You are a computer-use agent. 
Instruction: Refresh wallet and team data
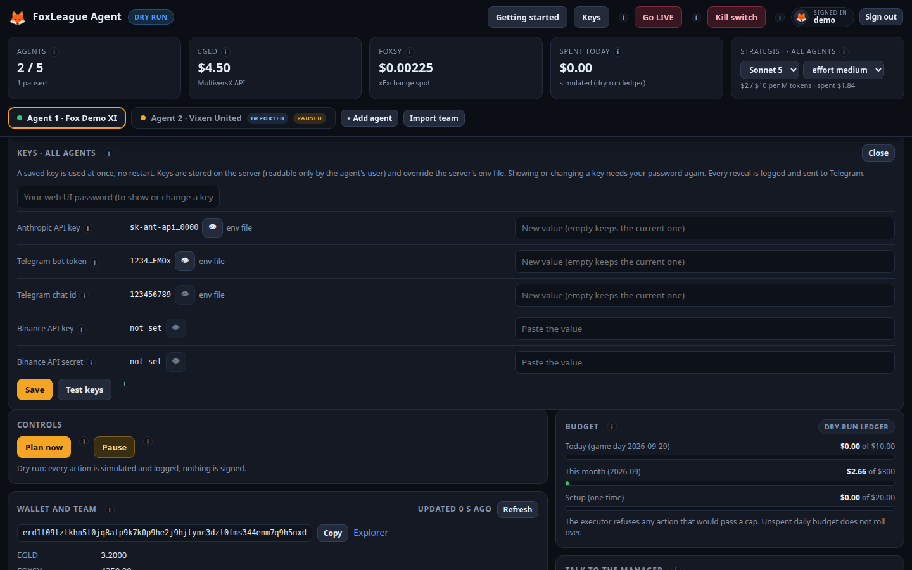517,510
